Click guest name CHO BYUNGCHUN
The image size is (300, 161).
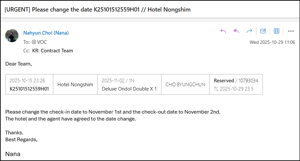[185, 85]
